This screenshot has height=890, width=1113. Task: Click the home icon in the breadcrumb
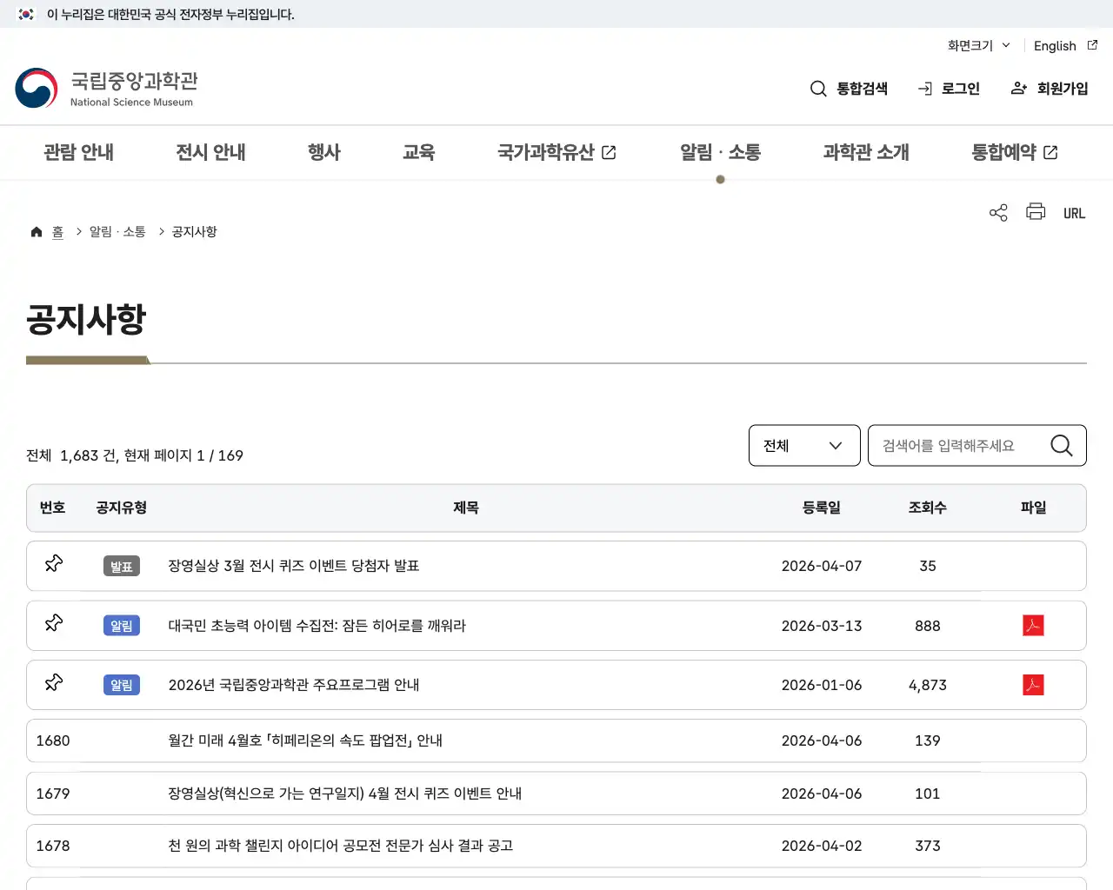click(36, 231)
